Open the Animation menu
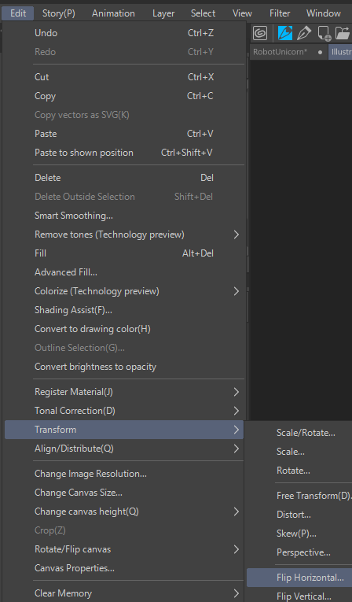The height and width of the screenshot is (602, 352). pos(113,13)
